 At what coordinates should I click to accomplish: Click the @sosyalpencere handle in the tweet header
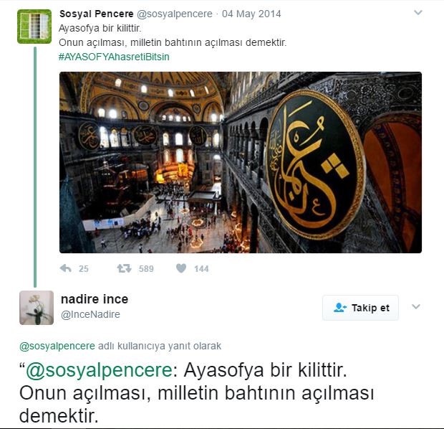coord(175,14)
